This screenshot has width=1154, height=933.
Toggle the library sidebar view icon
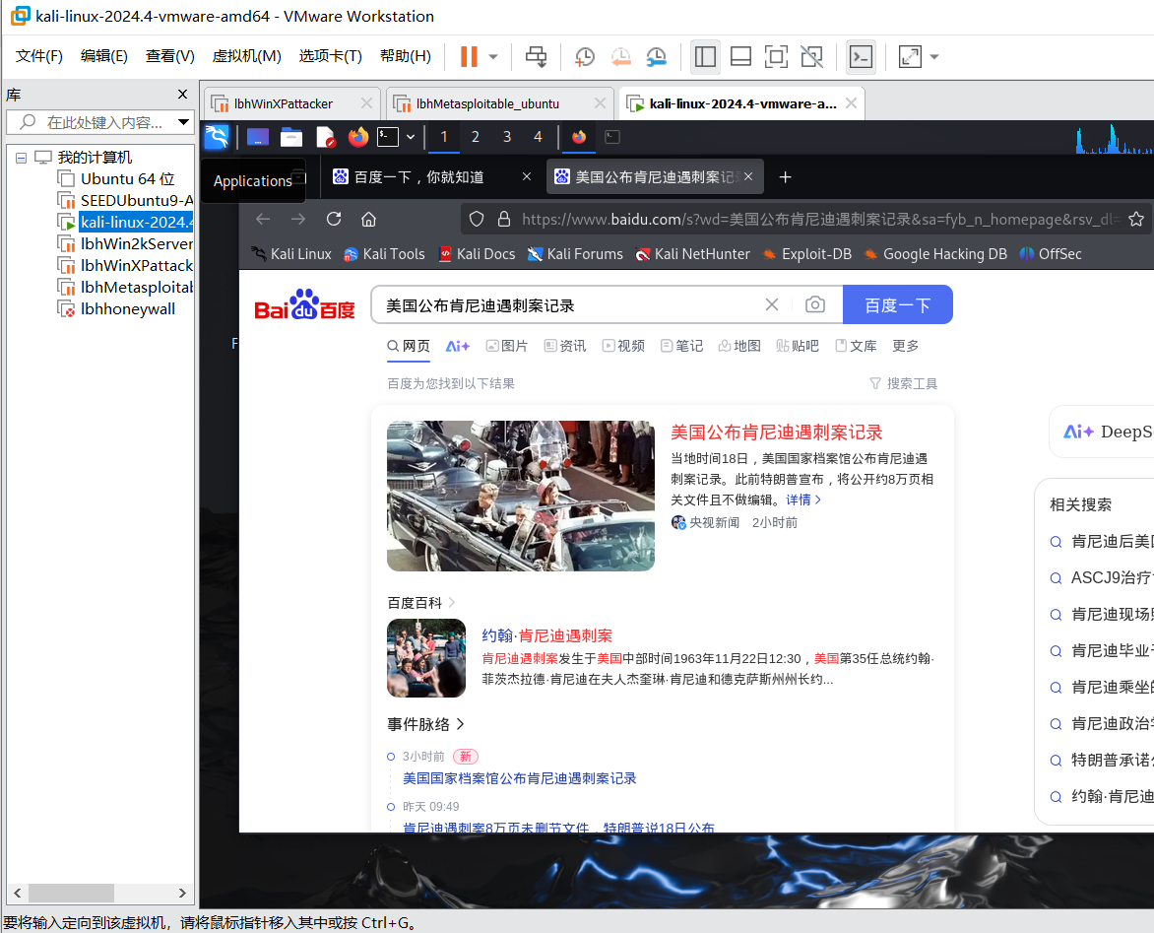click(705, 57)
